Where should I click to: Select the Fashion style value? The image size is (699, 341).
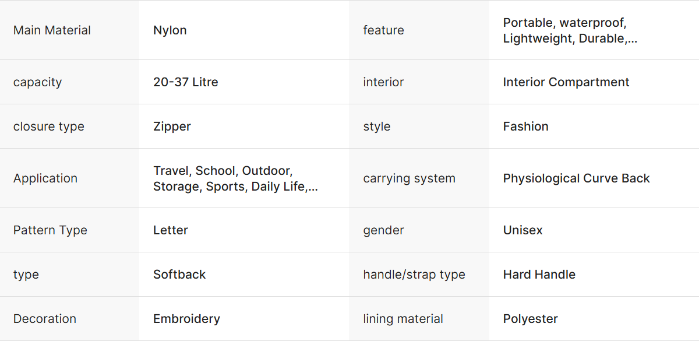(526, 126)
